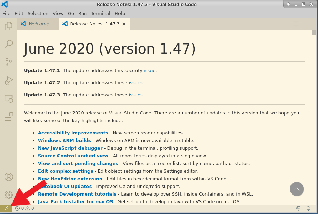Follow the Update 1.47.1 security issue link
The height and width of the screenshot is (214, 318).
click(x=150, y=71)
